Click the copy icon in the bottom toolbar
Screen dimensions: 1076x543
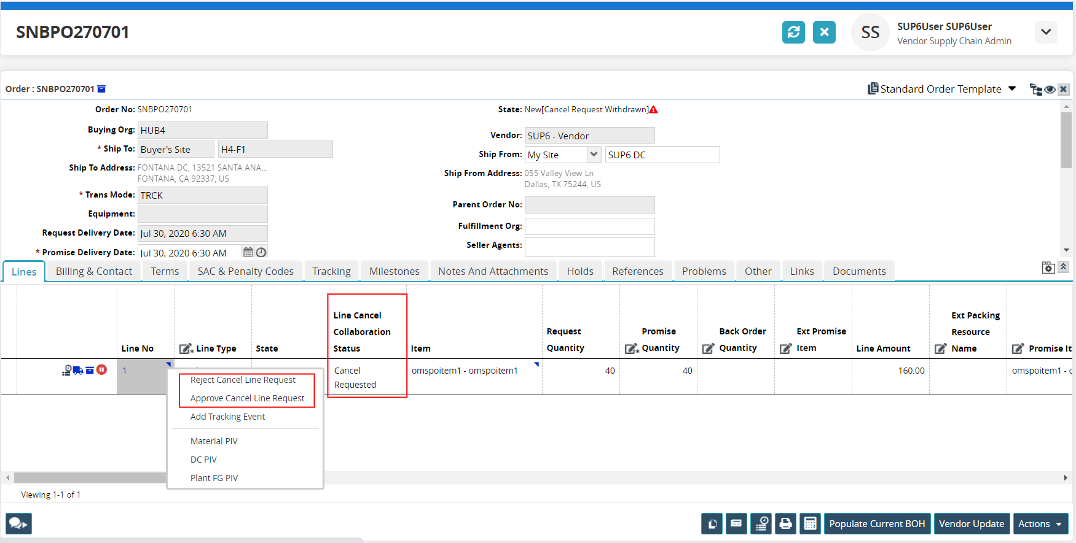(712, 523)
